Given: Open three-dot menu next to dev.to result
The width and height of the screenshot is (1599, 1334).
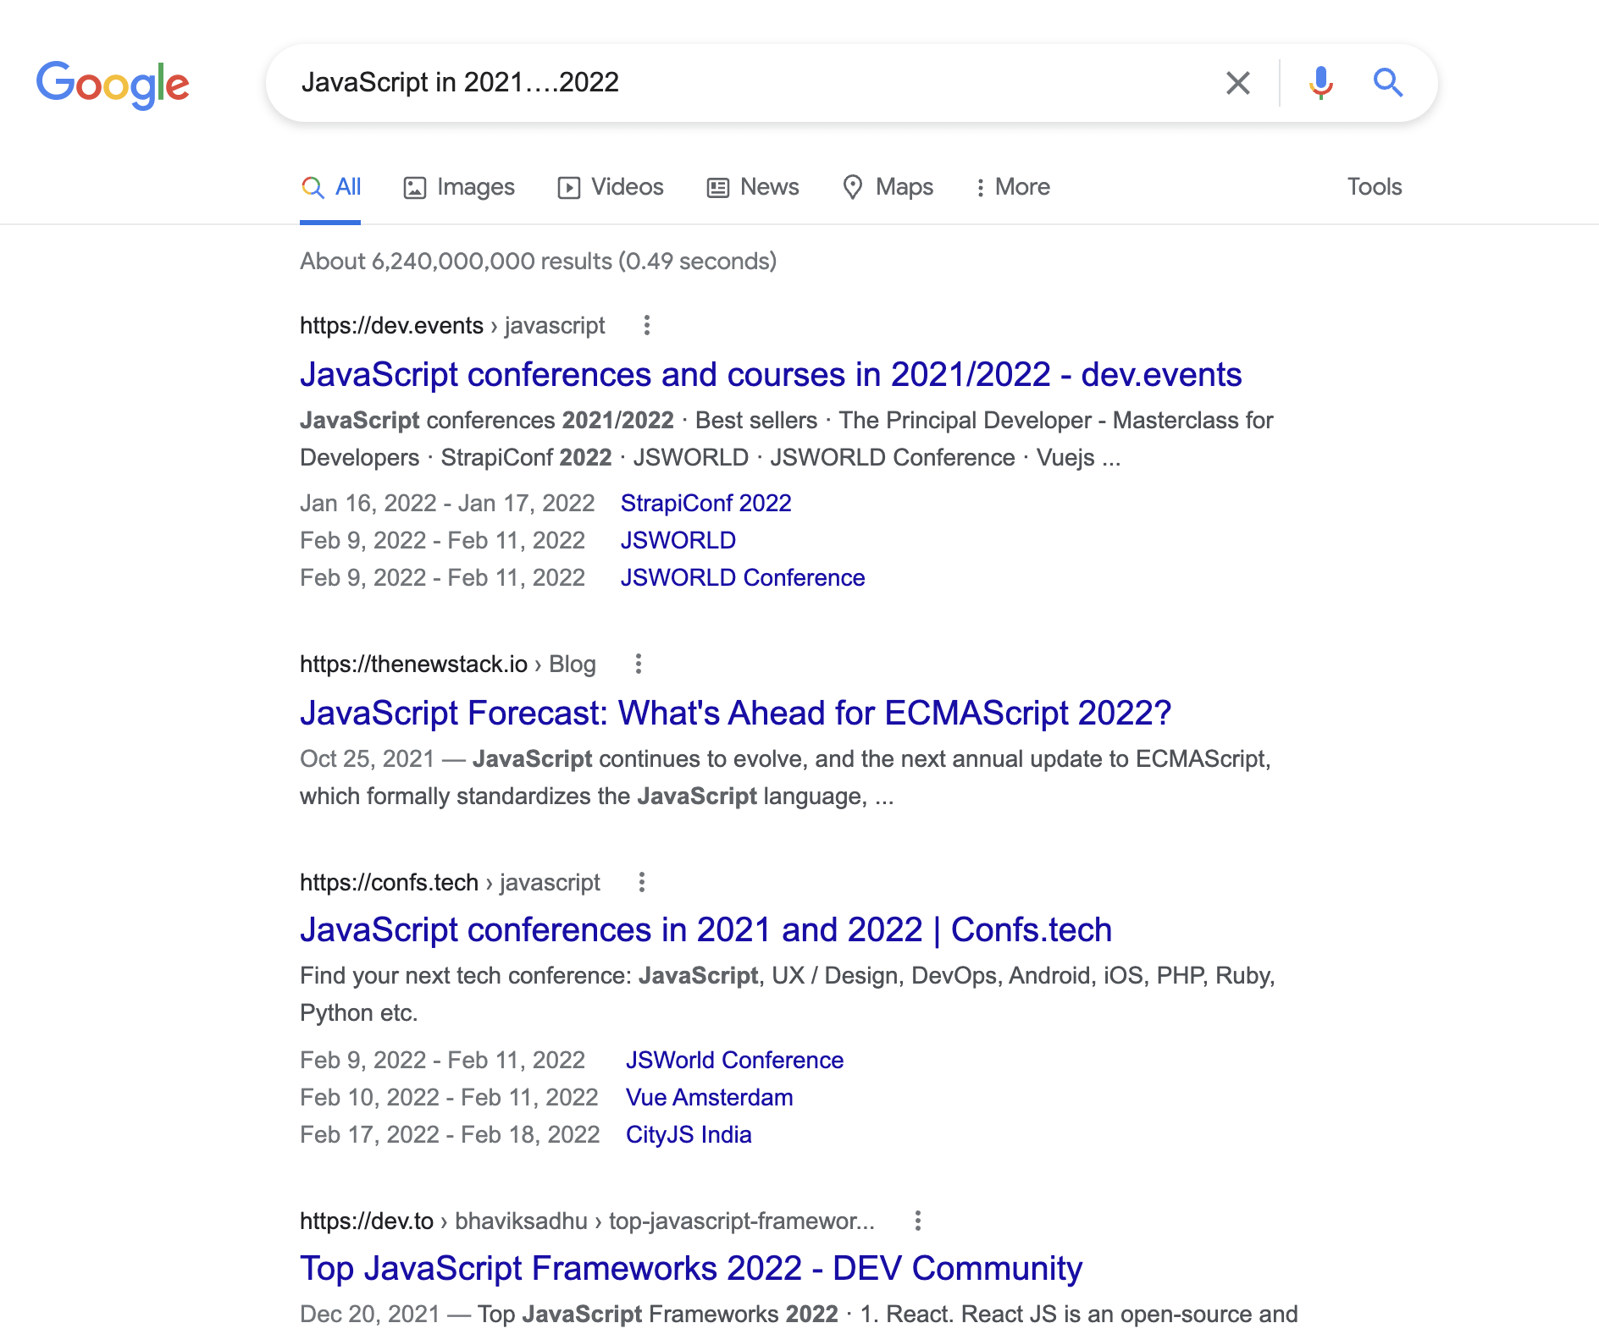Looking at the screenshot, I should tap(917, 1221).
